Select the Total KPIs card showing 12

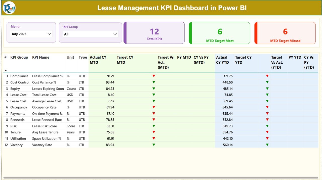tap(154, 33)
